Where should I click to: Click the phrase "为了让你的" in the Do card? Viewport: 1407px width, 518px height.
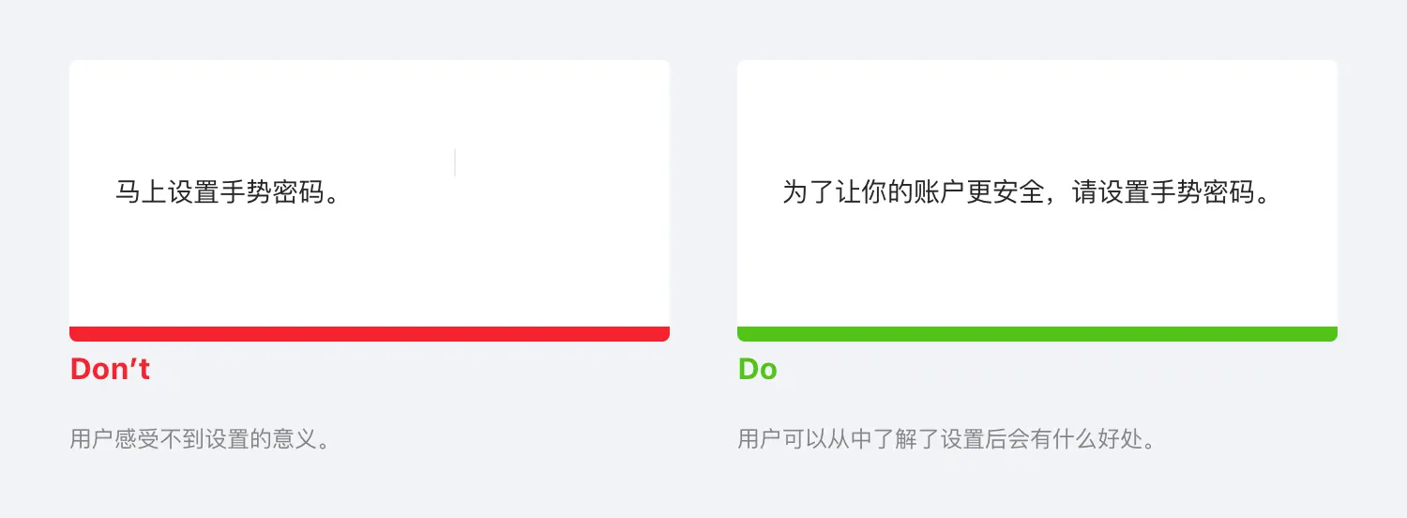point(848,192)
